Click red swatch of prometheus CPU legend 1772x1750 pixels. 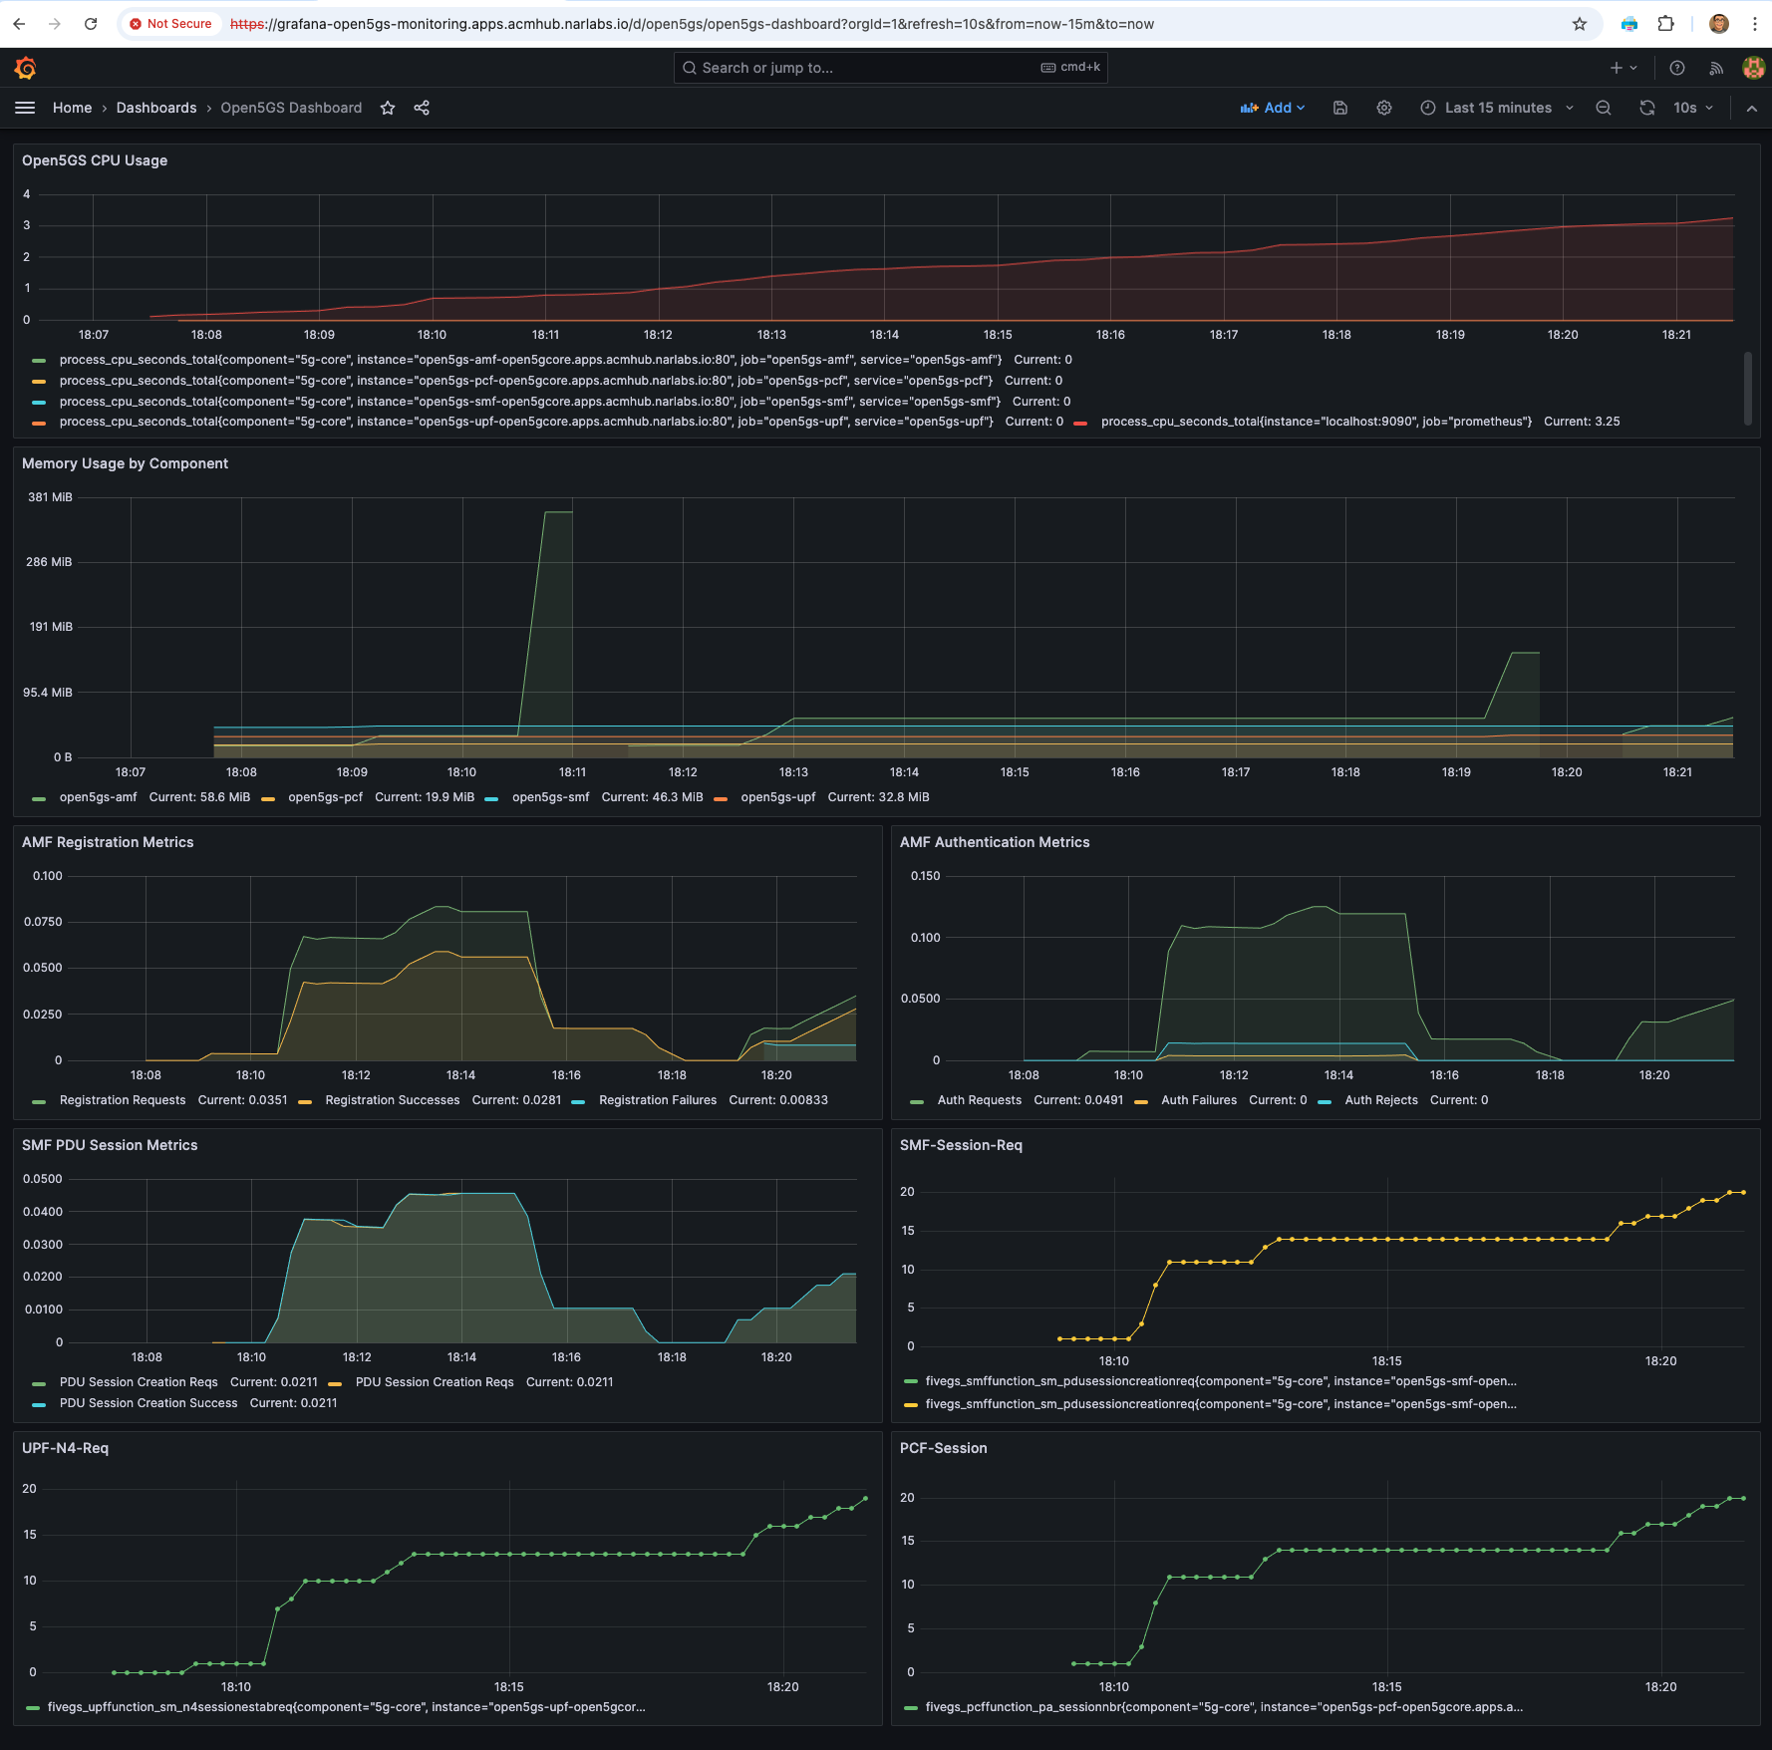pyautogui.click(x=1080, y=423)
